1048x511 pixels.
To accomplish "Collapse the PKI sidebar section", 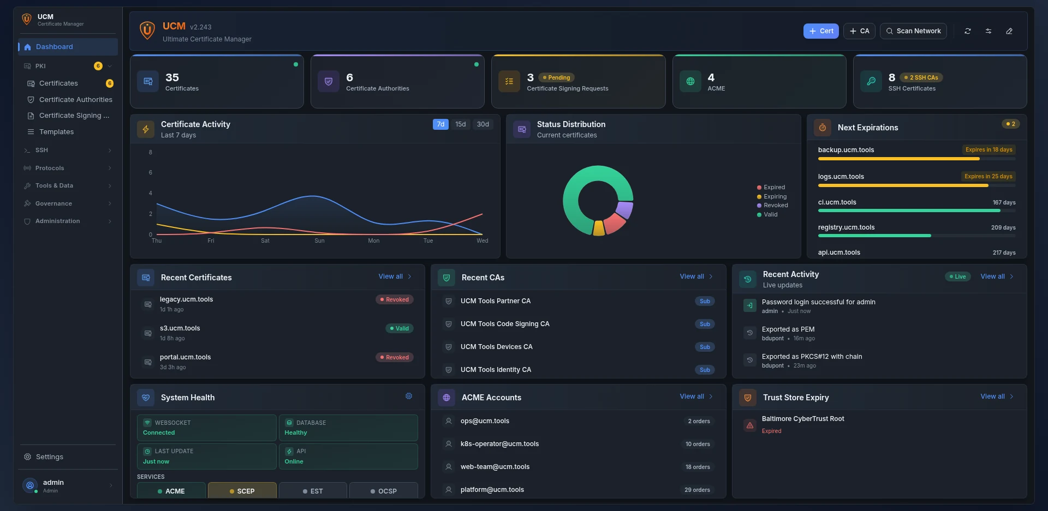I will pyautogui.click(x=68, y=66).
